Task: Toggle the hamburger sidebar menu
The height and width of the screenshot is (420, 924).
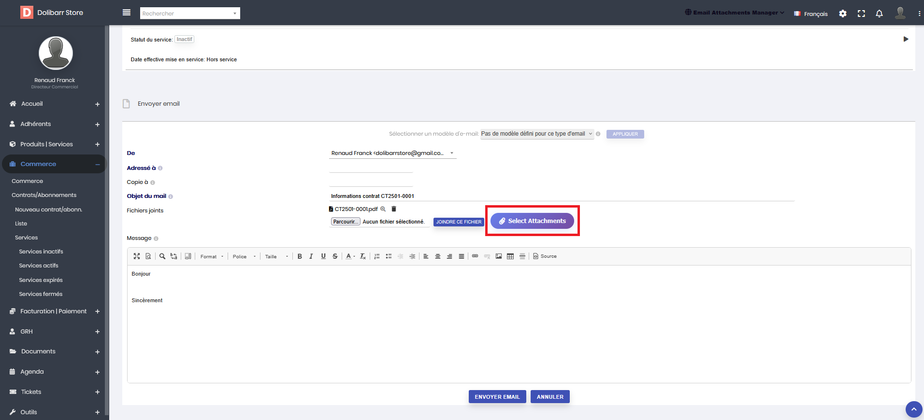Action: point(127,13)
